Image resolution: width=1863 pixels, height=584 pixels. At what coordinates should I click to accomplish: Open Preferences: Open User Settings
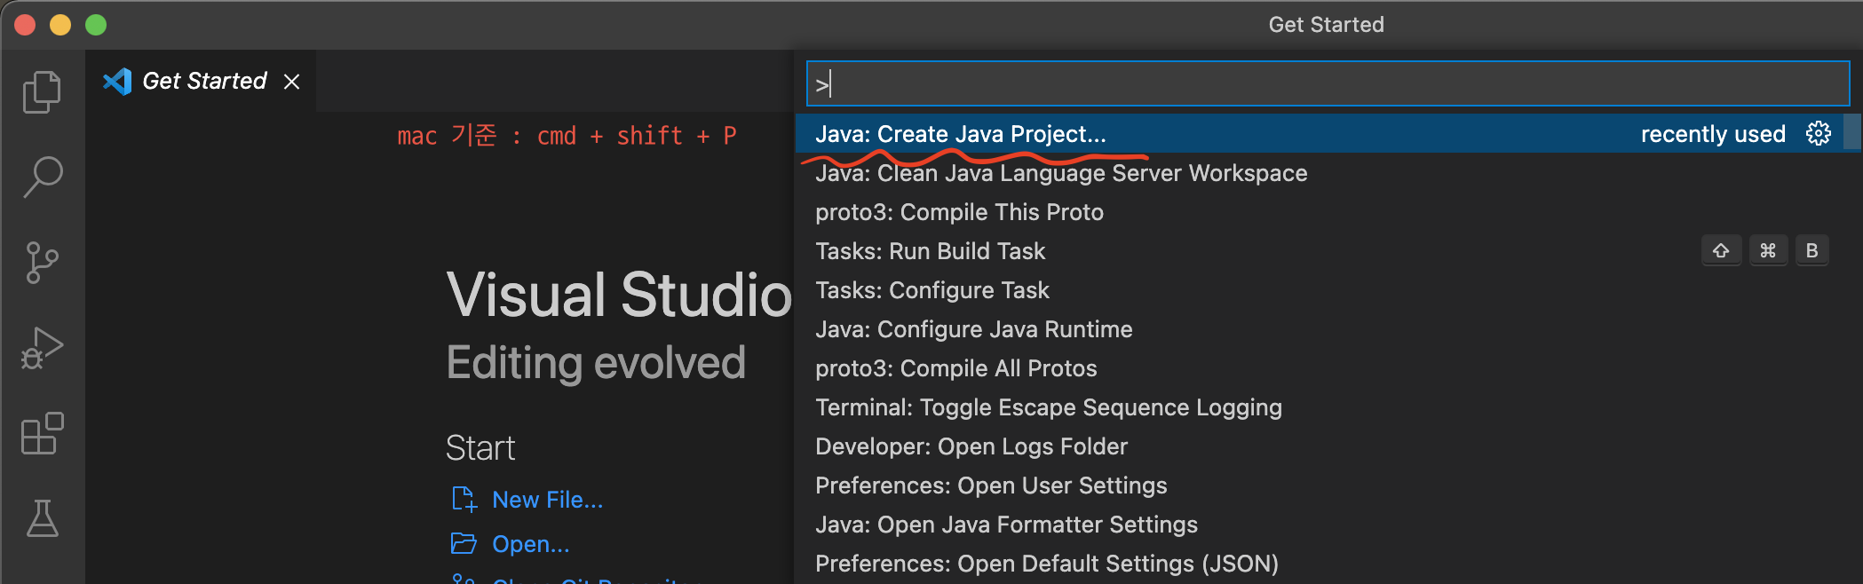(x=990, y=485)
